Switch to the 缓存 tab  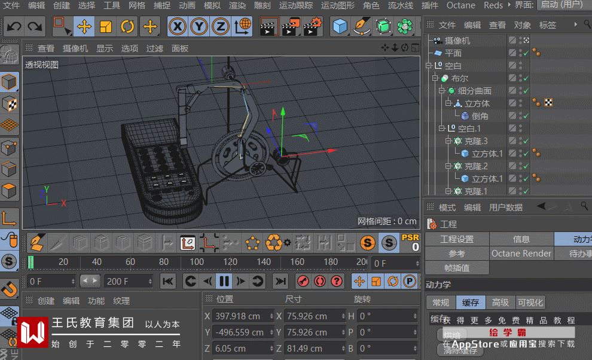click(470, 303)
